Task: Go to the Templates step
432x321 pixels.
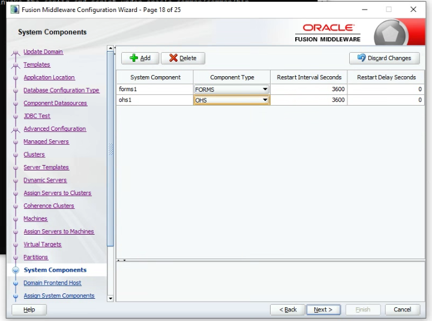Action: point(37,64)
